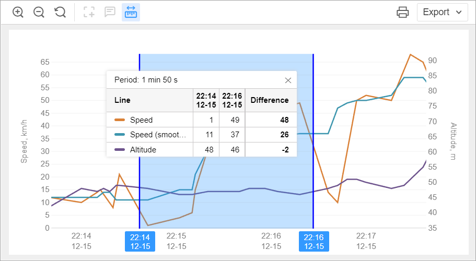Toggle the ruler measurement tool
Viewport: 476px width, 261px height.
pos(131,12)
